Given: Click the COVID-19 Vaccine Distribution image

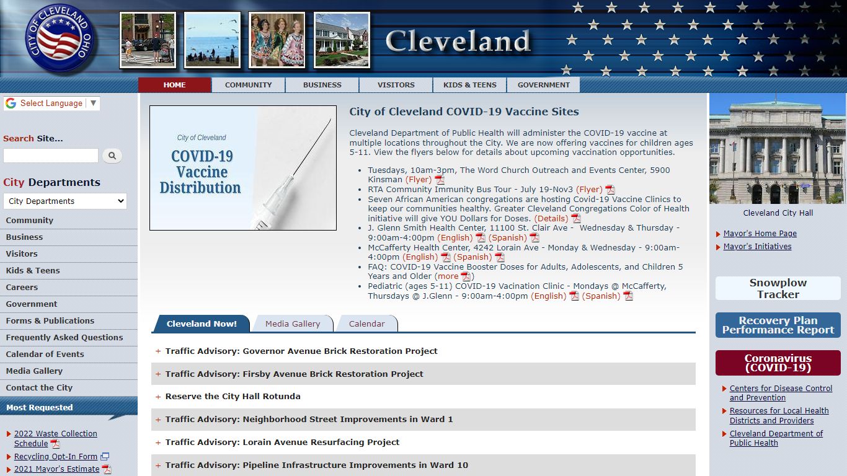Looking at the screenshot, I should [x=243, y=168].
